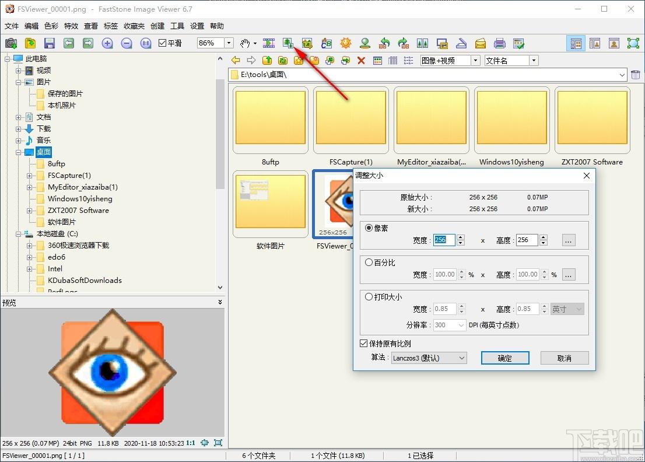The width and height of the screenshot is (645, 462).
Task: Open the 色彩 menu
Action: (51, 26)
